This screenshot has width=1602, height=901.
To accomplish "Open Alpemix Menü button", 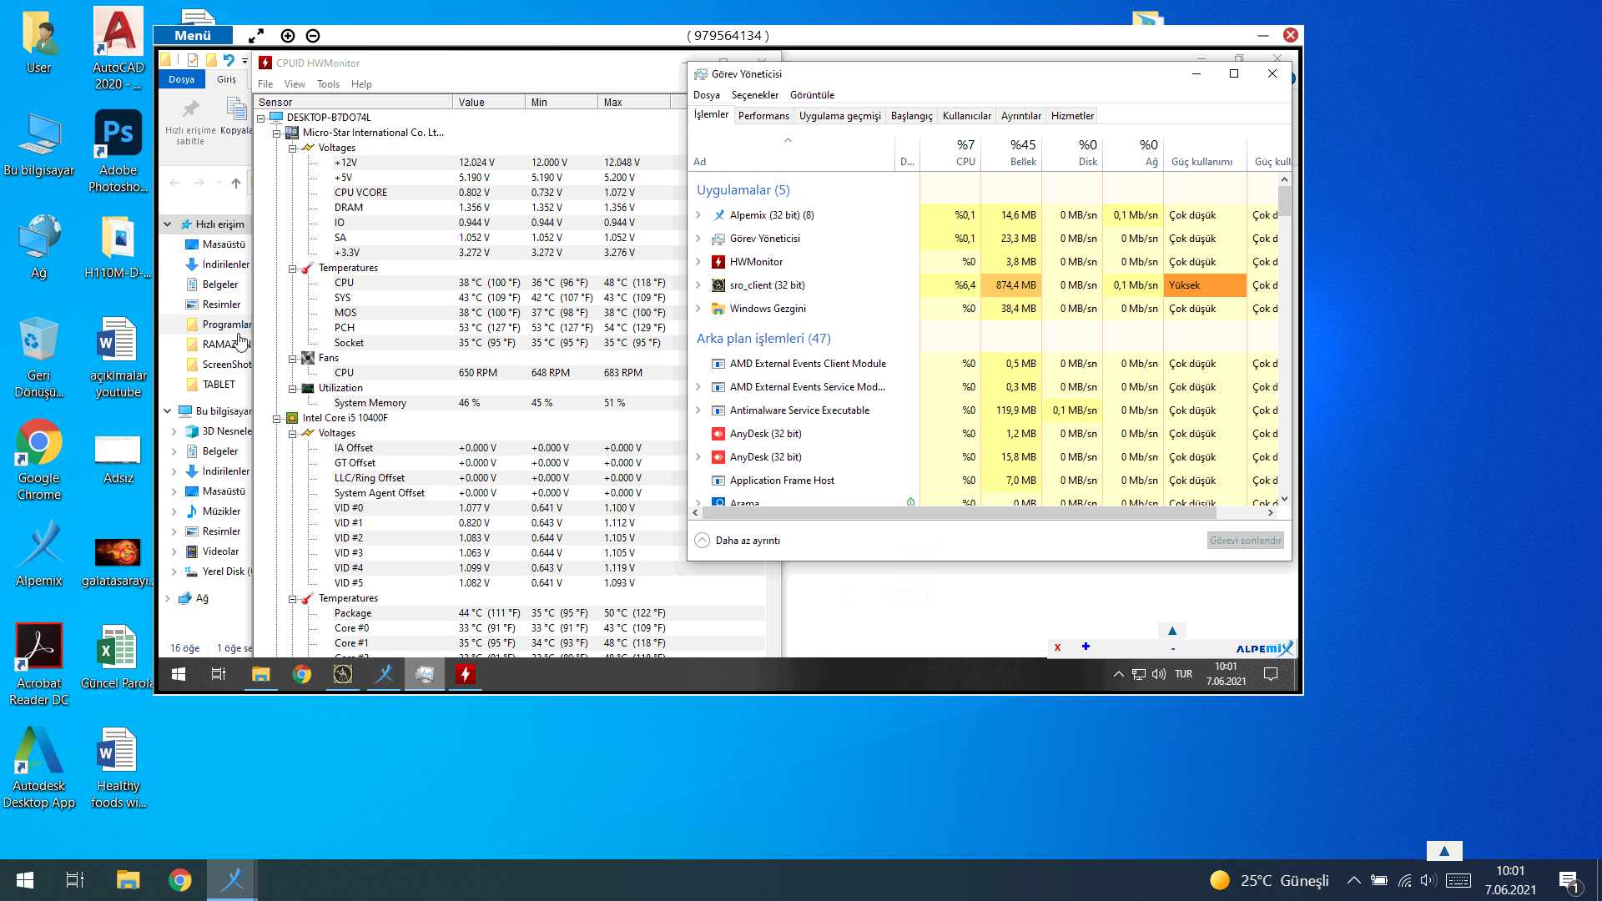I will [193, 35].
